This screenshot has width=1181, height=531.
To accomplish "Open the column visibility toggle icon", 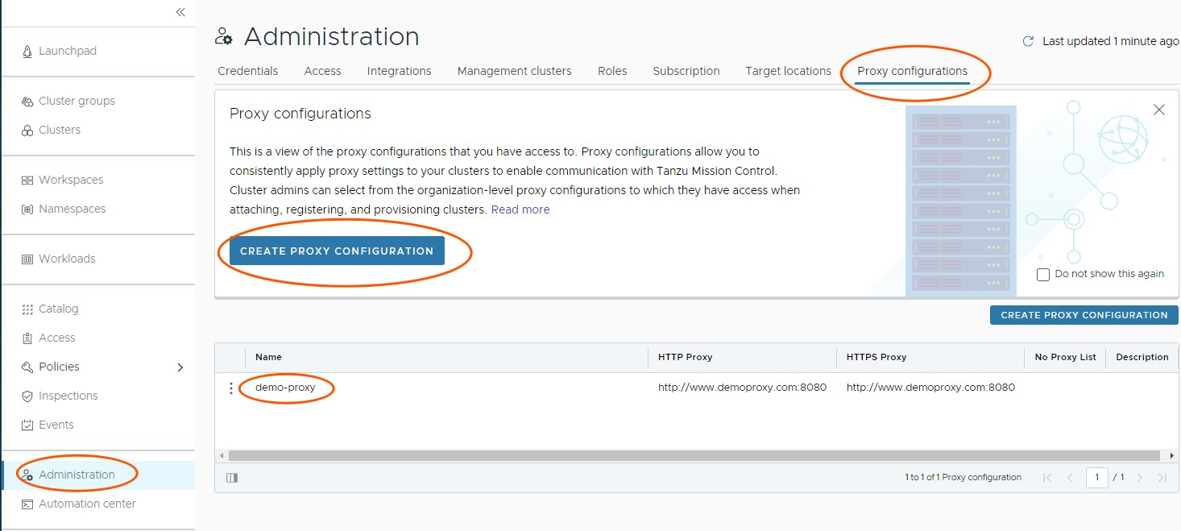I will tap(232, 477).
